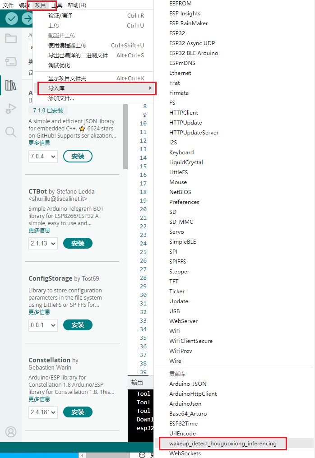Click the Upload arrow toolbar icon
The width and height of the screenshot is (315, 458).
pyautogui.click(x=28, y=19)
